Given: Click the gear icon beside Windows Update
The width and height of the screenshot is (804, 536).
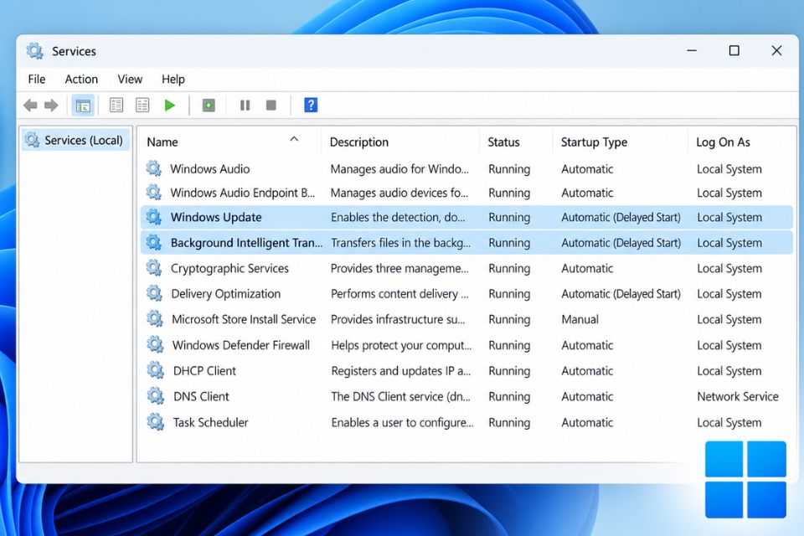Looking at the screenshot, I should click(x=154, y=216).
